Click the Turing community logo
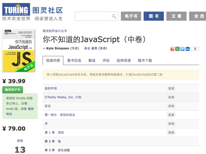Image resolution: width=206 pixels, height=154 pixels. (x=32, y=12)
